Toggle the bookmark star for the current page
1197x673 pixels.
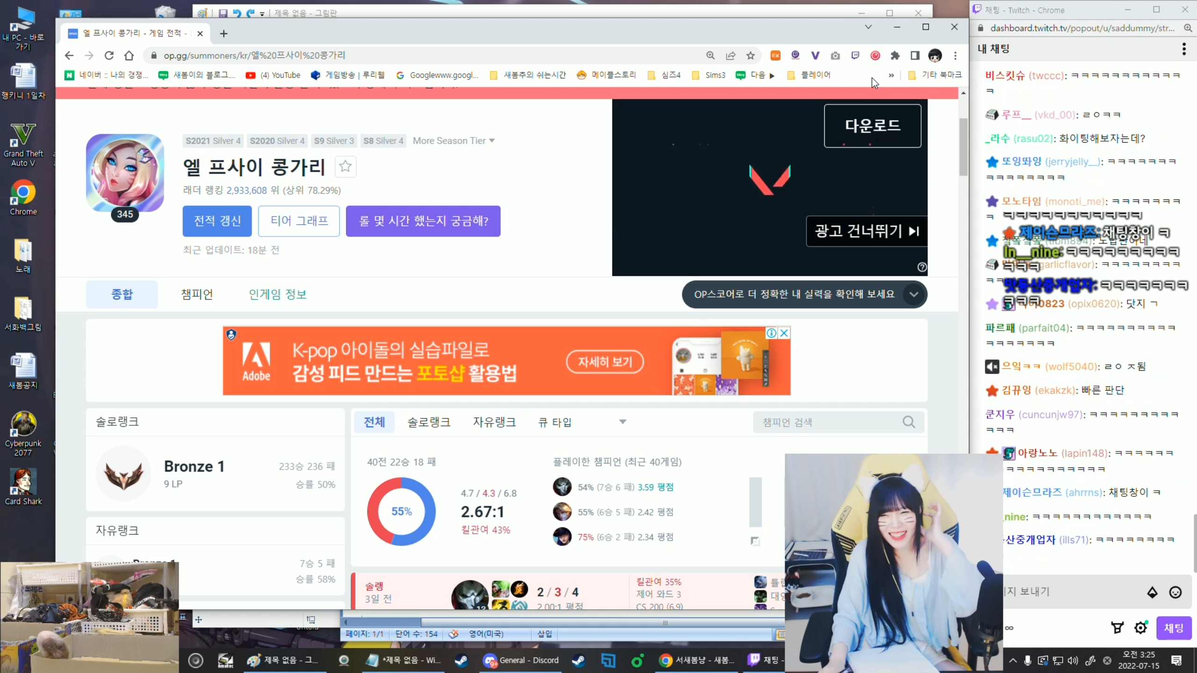point(750,55)
